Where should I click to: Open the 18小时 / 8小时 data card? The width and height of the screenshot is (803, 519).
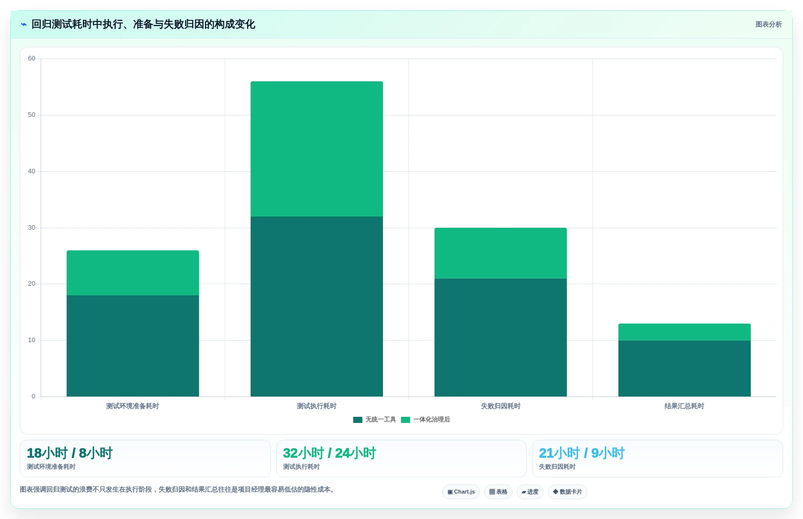pyautogui.click(x=145, y=459)
